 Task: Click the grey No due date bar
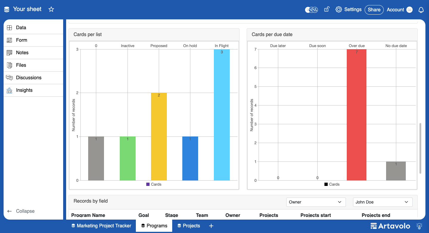pyautogui.click(x=396, y=171)
